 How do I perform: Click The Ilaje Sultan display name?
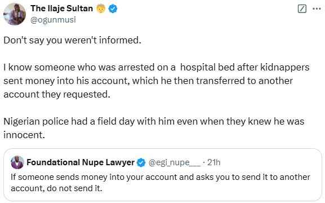click(61, 8)
